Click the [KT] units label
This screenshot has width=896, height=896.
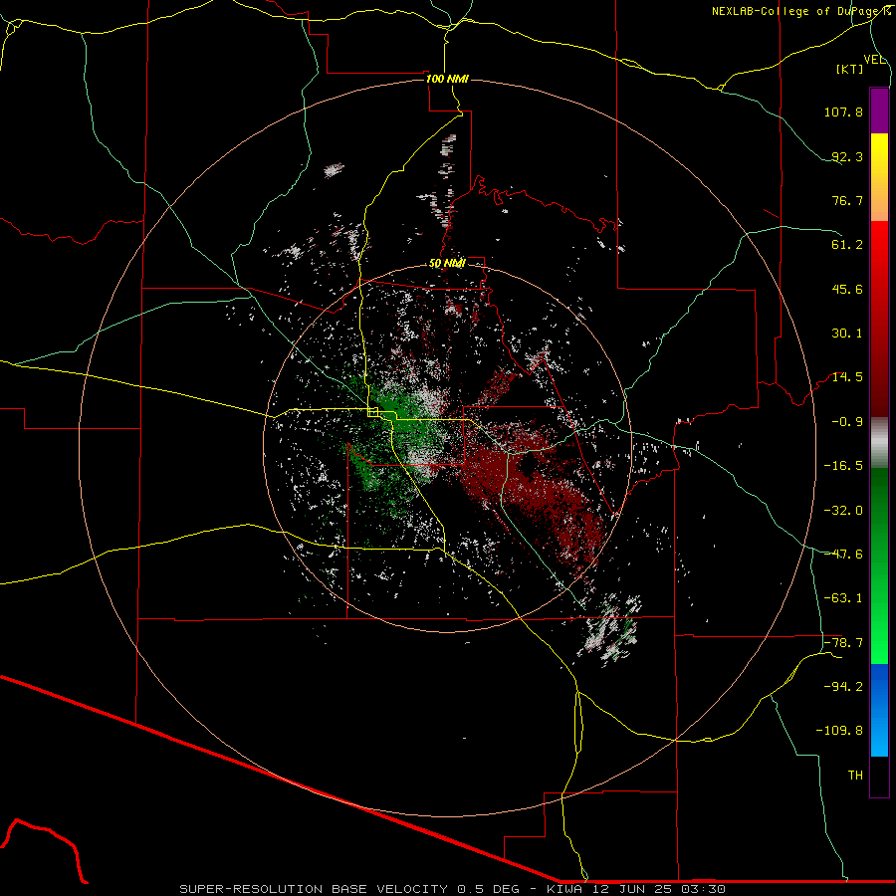(850, 69)
